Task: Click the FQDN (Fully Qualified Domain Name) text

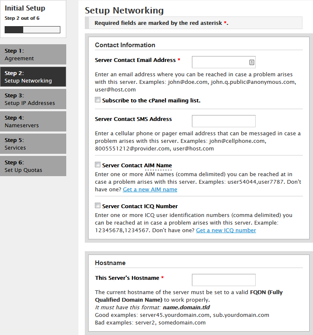Action: click(x=189, y=296)
